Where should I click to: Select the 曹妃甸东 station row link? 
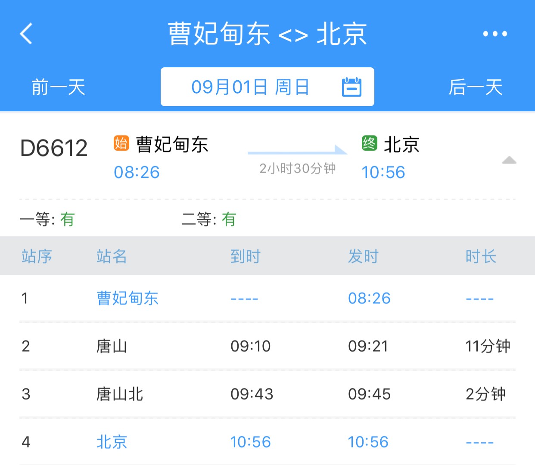pyautogui.click(x=128, y=298)
